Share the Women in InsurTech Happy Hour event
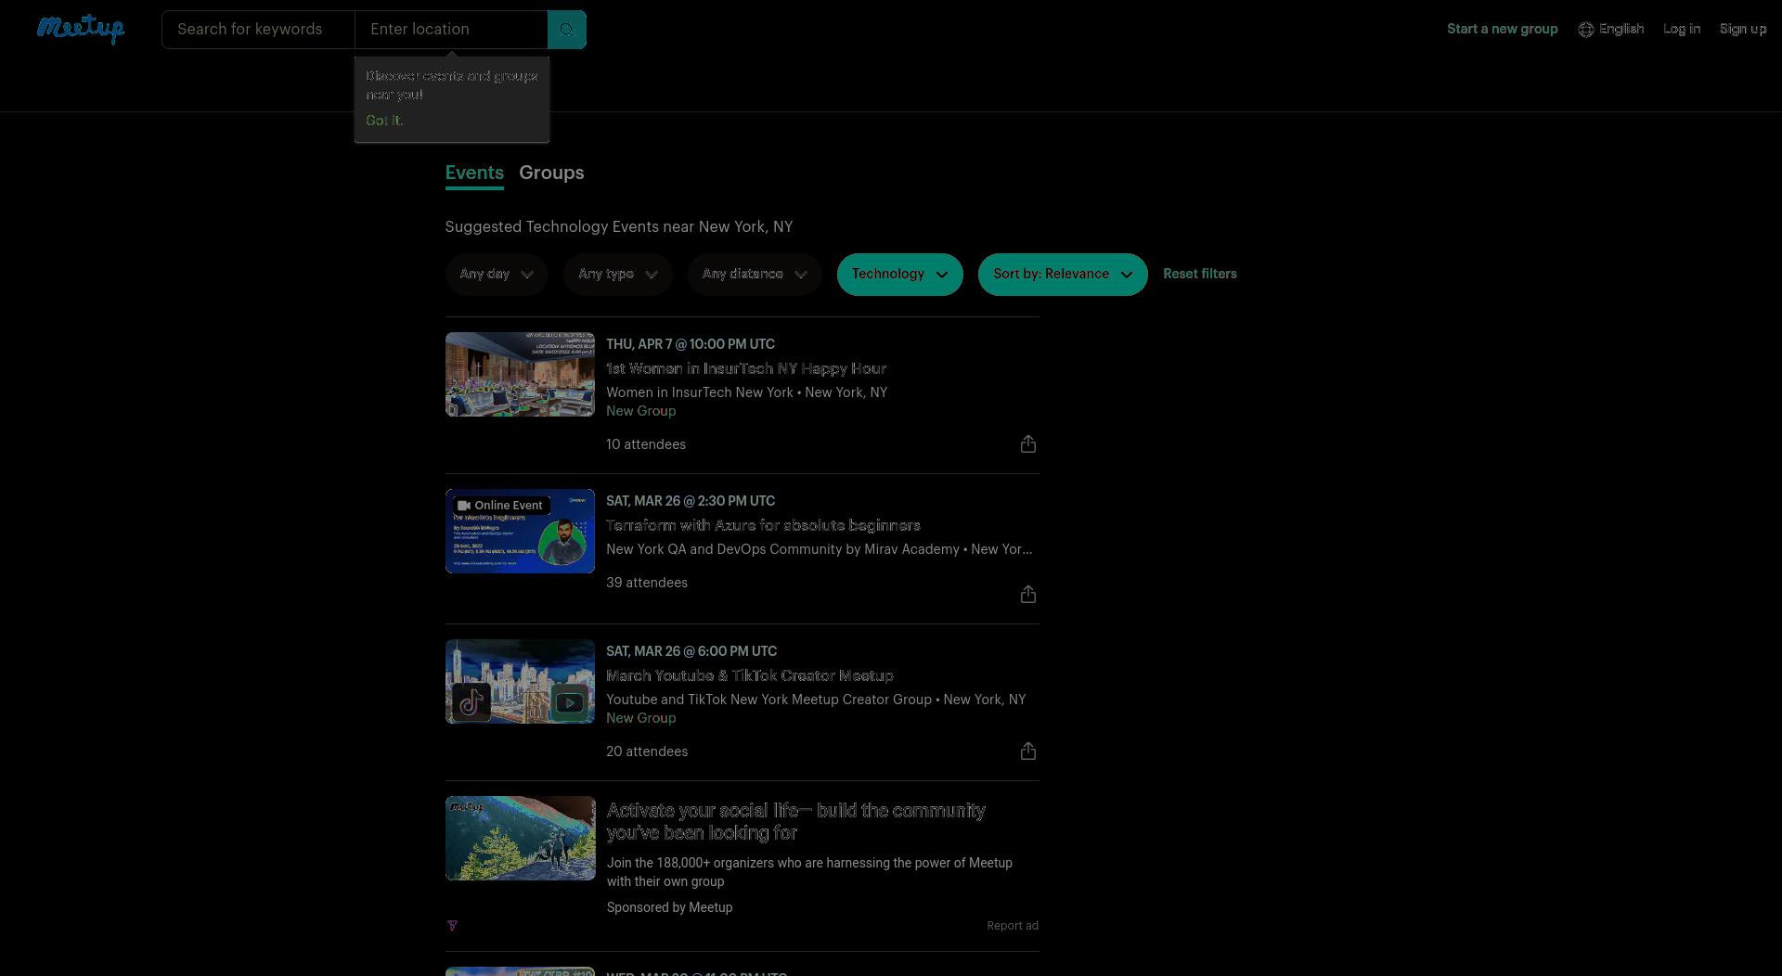1782x976 pixels. [x=1027, y=444]
